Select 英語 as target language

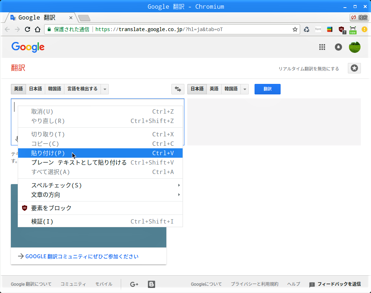(x=214, y=89)
